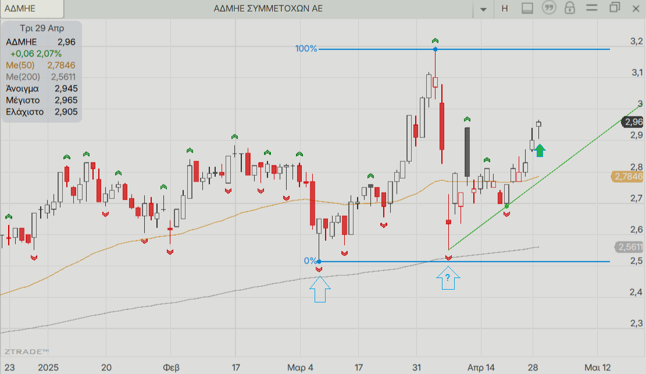646x374 pixels.
Task: Click the Άνοιγμα value 2,945
Action: pos(66,88)
